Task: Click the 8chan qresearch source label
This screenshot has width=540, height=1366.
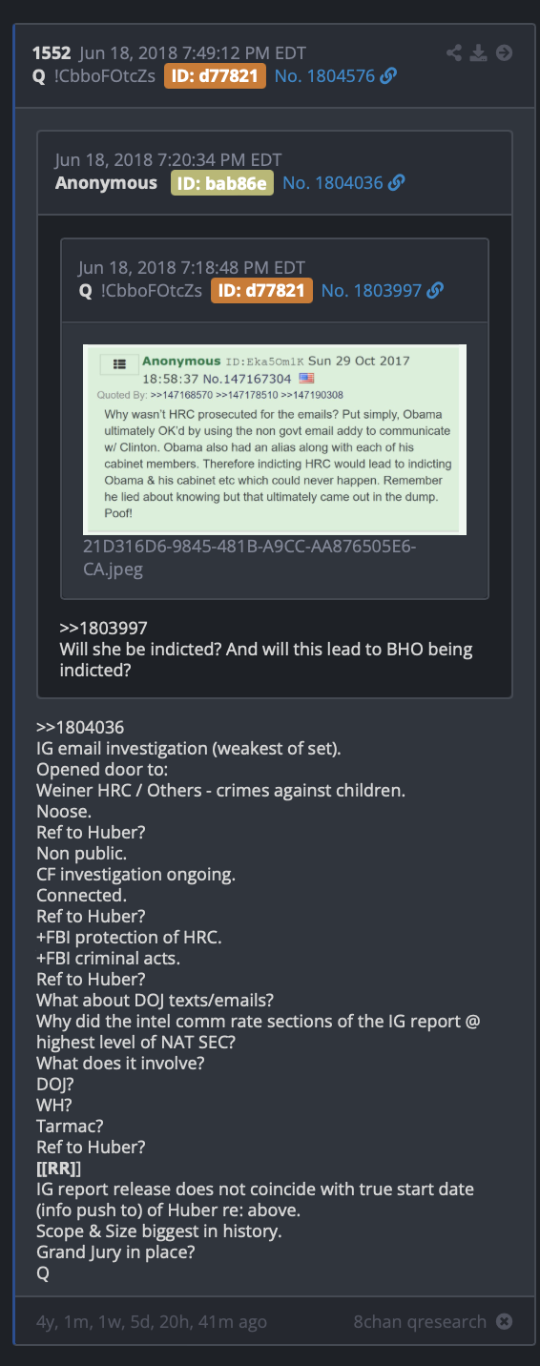Action: 420,1321
